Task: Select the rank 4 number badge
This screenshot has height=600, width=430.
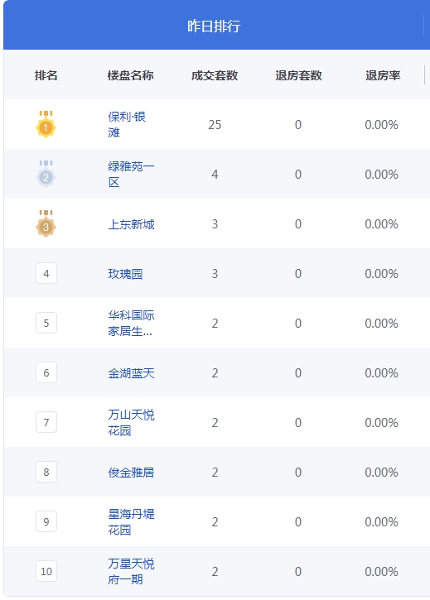Action: click(46, 273)
